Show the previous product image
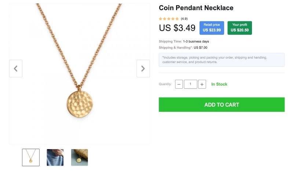This screenshot has height=173, width=289. point(16,69)
